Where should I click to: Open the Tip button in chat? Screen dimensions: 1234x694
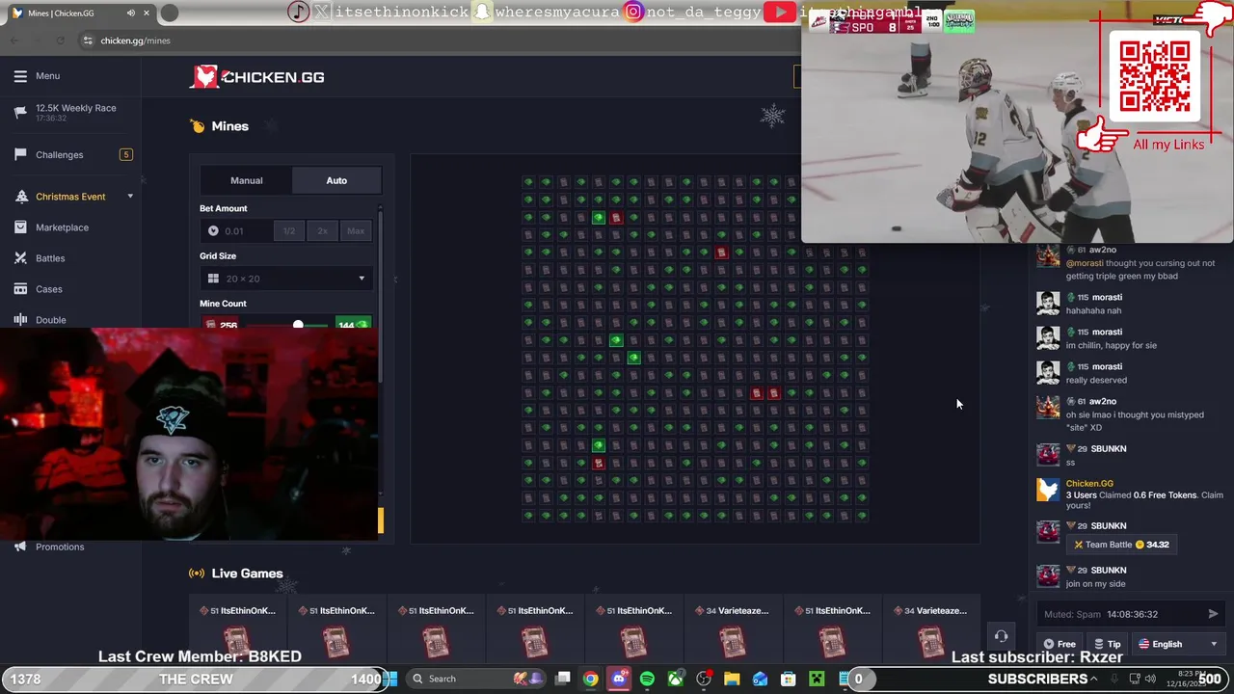point(1107,644)
